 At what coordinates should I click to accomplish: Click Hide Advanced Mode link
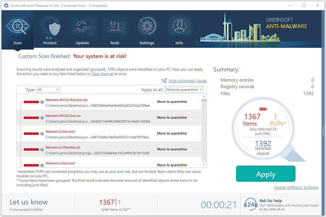click(187, 81)
